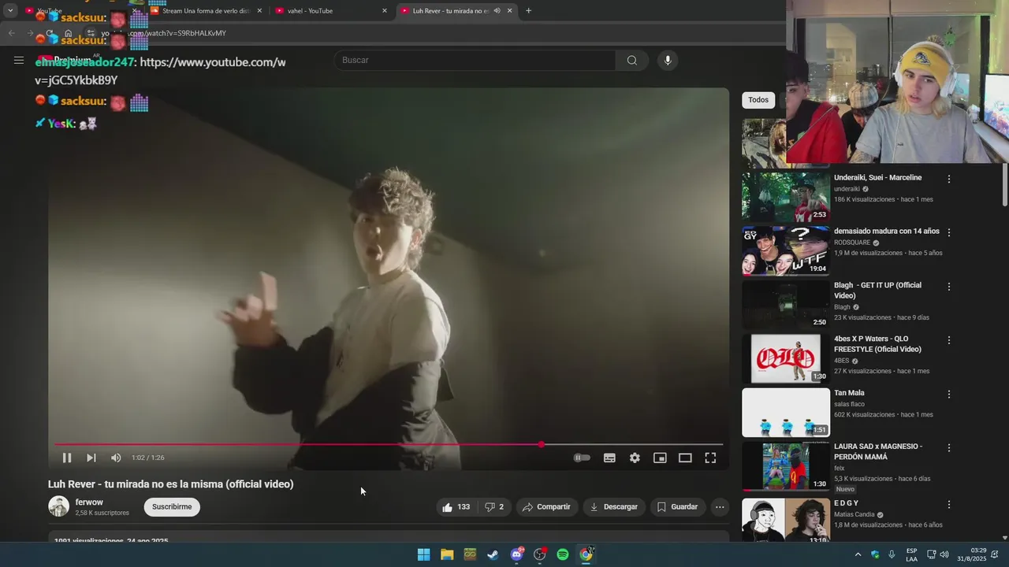The image size is (1009, 567).
Task: Click the browser address bar URL
Action: point(163,33)
